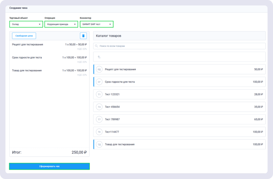Open the Коннектор dropdown
This screenshot has width=273, height=179.
pos(96,24)
